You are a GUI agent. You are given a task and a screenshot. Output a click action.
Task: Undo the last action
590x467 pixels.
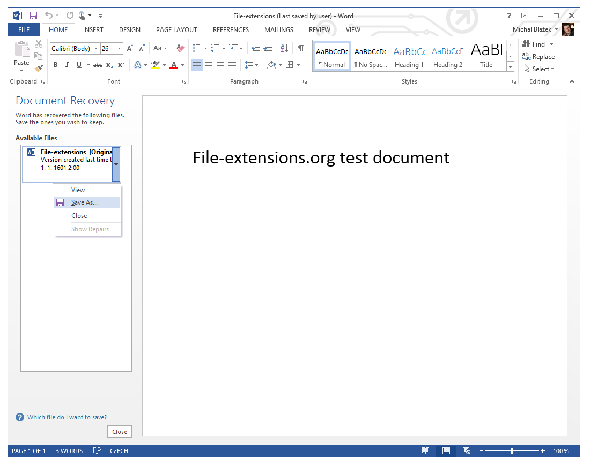click(x=48, y=16)
